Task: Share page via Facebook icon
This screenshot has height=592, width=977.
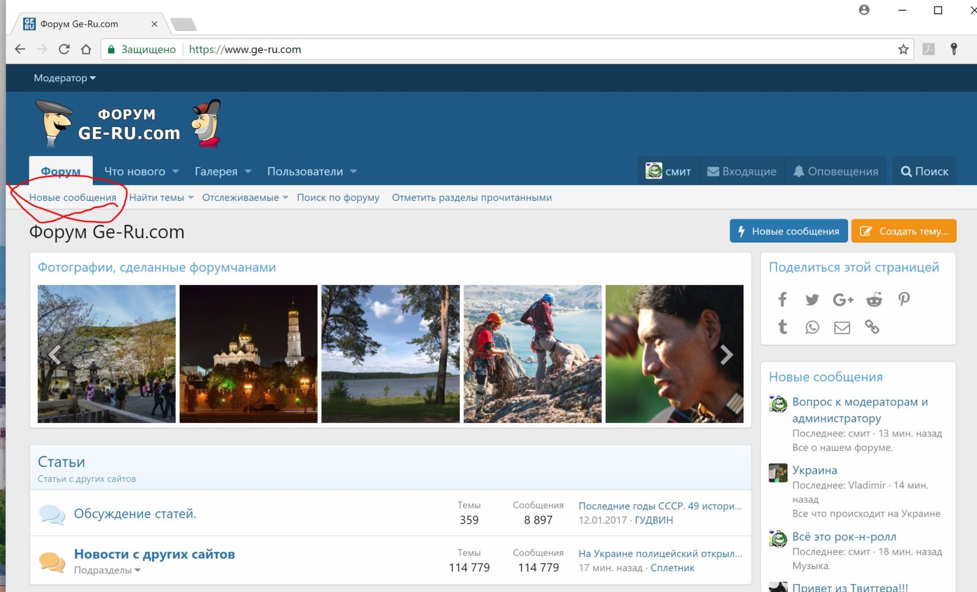Action: point(782,299)
